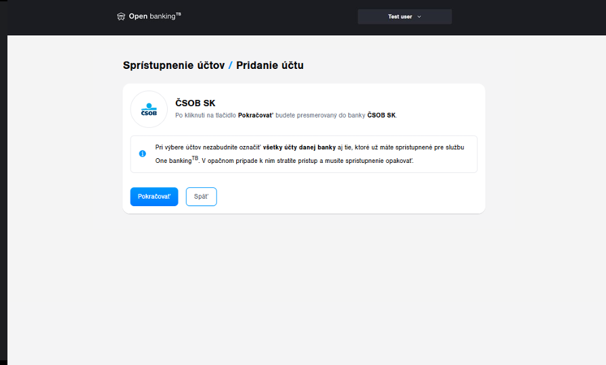Click the Open banking logo icon

pos(121,16)
